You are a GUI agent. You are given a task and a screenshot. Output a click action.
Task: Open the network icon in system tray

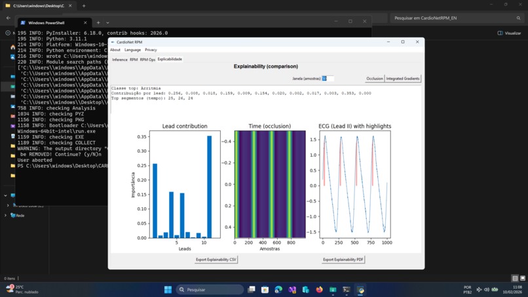click(x=479, y=290)
